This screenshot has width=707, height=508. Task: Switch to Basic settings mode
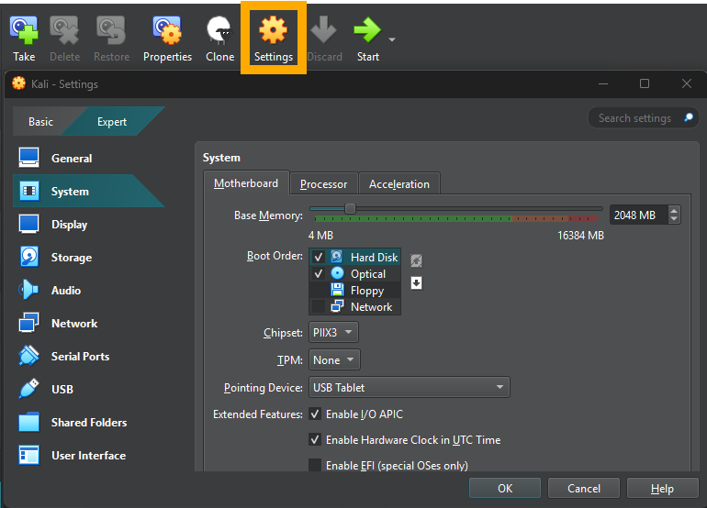tap(40, 122)
